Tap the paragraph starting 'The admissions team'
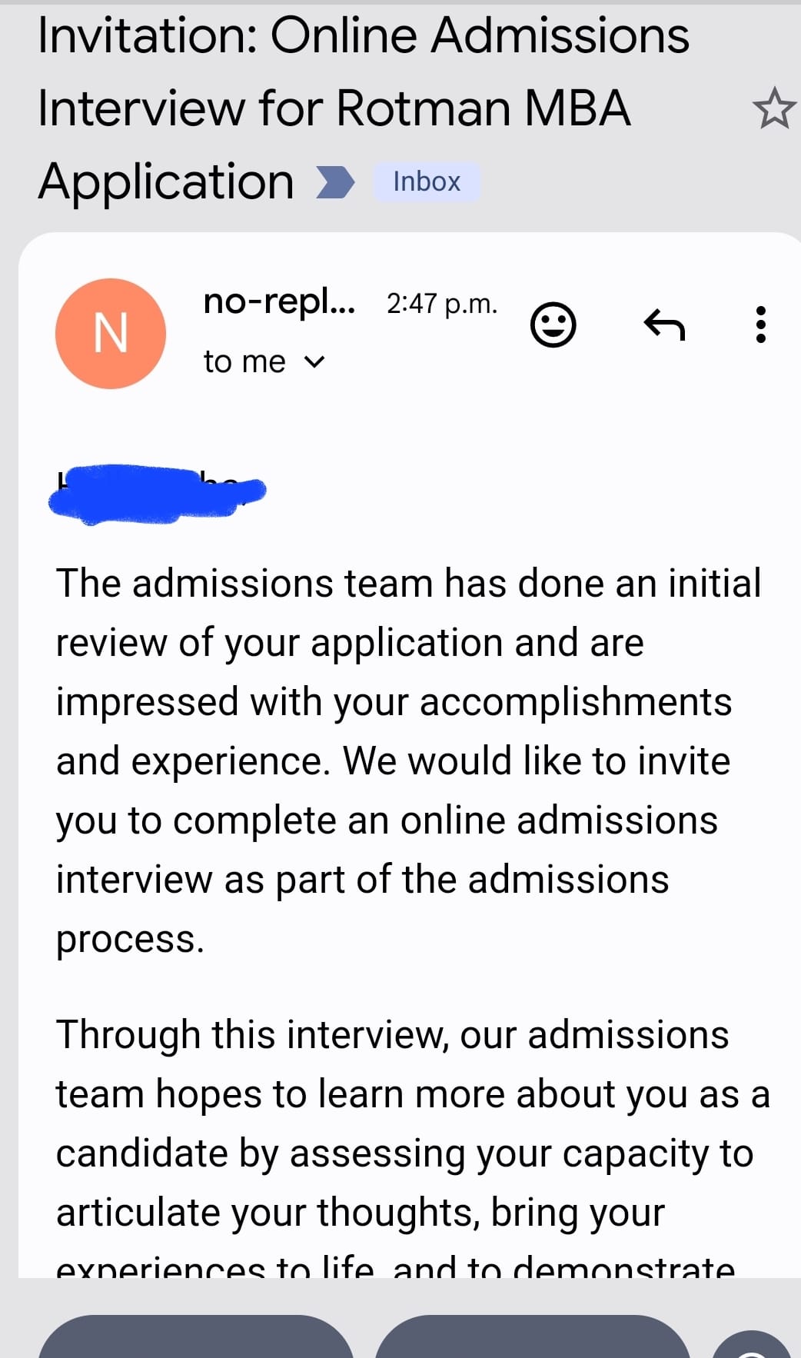 (408, 761)
